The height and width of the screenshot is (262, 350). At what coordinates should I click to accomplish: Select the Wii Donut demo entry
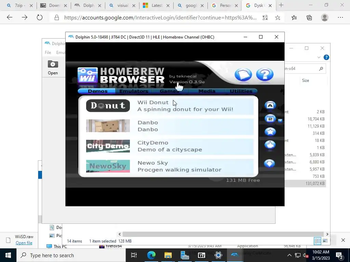170,106
